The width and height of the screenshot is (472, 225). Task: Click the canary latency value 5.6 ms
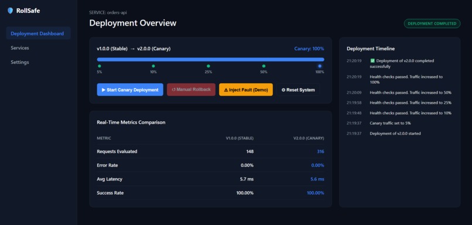[317, 179]
